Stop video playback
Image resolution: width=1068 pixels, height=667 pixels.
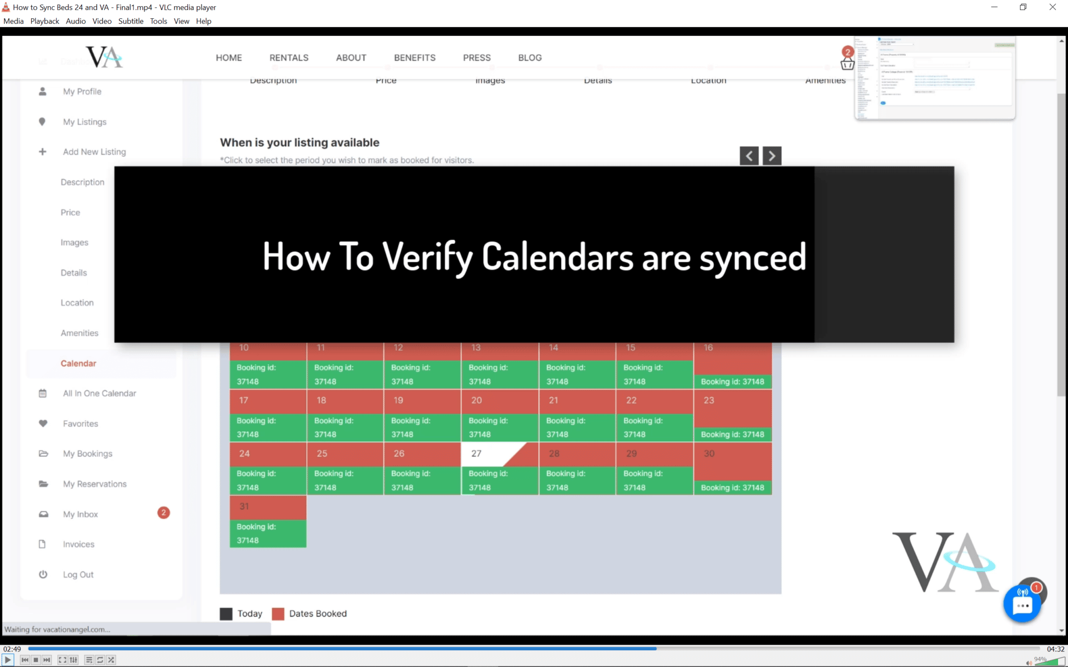[x=36, y=660]
